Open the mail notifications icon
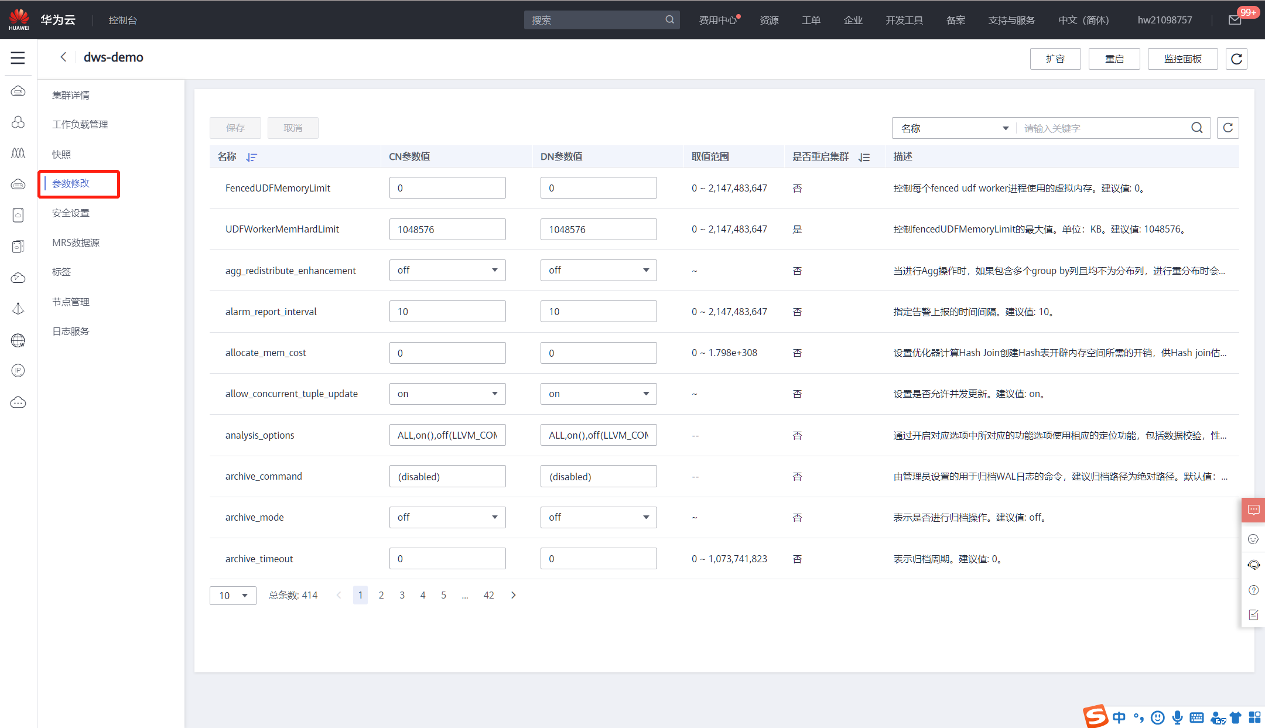Viewport: 1265px width, 728px height. pyautogui.click(x=1235, y=20)
